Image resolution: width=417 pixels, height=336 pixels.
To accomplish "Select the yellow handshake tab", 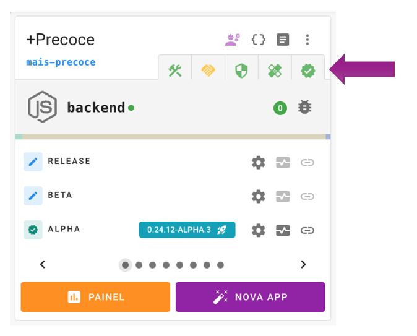I will point(208,71).
